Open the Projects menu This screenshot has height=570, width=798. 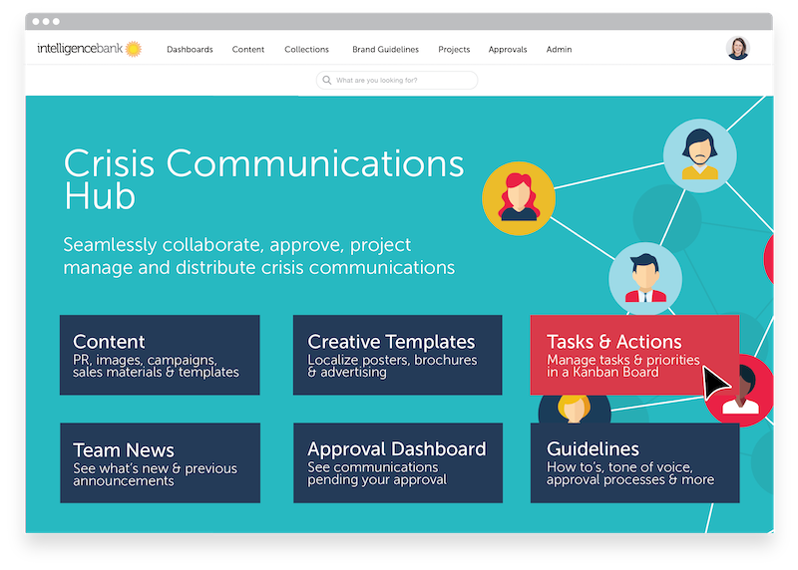pyautogui.click(x=454, y=49)
